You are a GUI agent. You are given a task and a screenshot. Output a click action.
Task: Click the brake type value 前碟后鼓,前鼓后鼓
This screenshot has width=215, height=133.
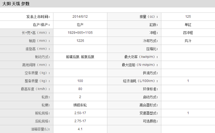coord(80,57)
